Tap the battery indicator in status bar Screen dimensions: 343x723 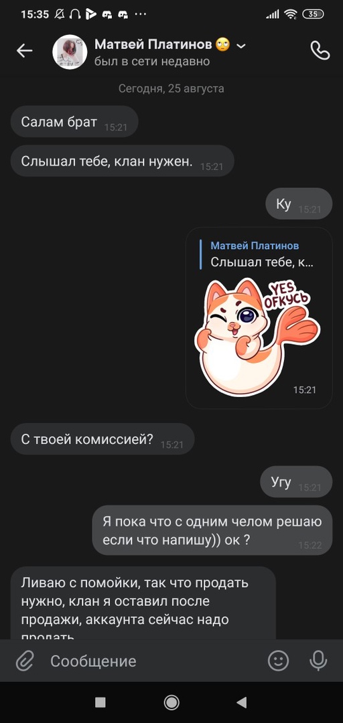click(x=313, y=14)
